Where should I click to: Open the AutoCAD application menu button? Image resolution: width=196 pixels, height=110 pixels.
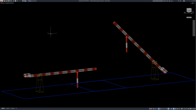(1, 1)
